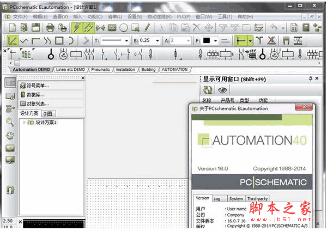327x231 pixels.
Task: Select the curved line tool
Action: coord(47,41)
